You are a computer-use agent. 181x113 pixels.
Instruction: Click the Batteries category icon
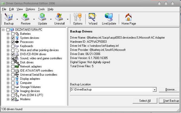[17, 34]
